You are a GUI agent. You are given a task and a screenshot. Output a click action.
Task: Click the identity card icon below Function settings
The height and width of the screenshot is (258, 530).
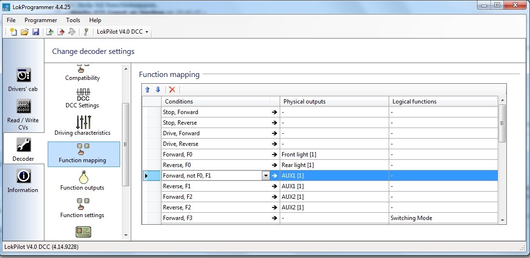pos(83,232)
